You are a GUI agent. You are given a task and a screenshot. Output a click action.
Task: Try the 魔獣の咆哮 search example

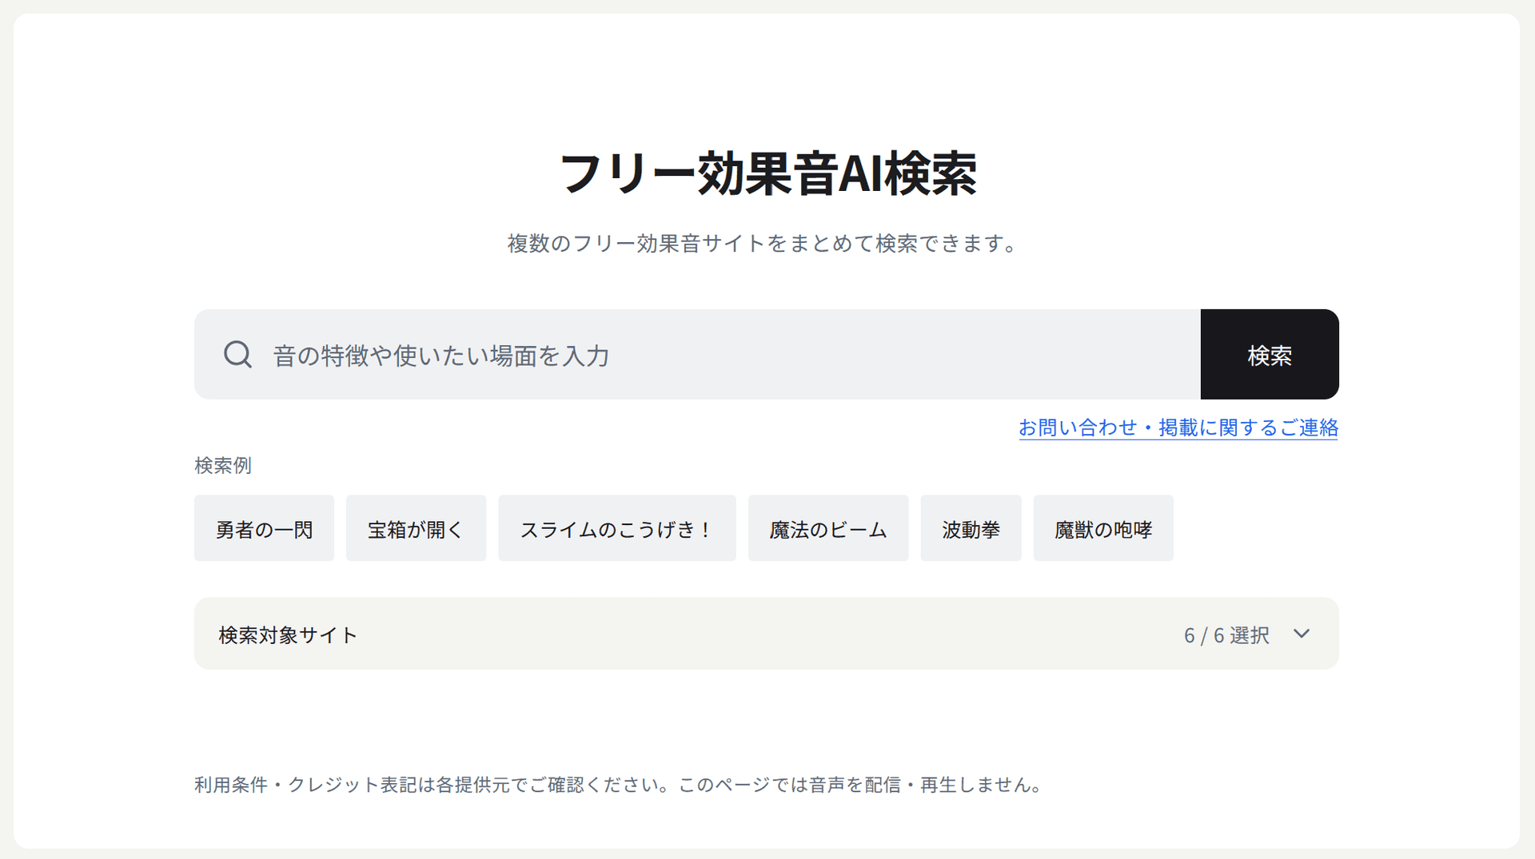(1103, 528)
